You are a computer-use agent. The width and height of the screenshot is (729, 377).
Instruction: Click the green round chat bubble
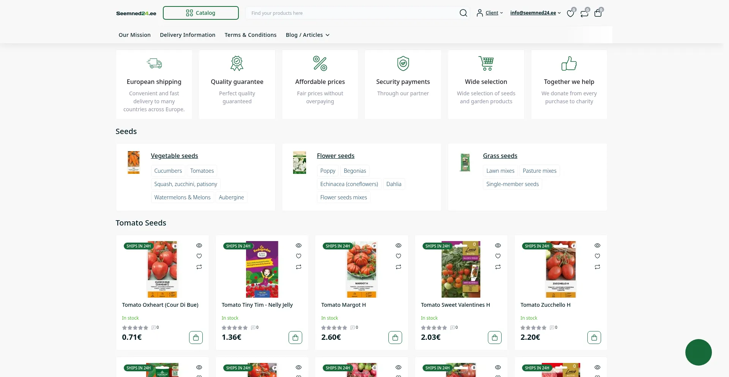[x=698, y=352]
